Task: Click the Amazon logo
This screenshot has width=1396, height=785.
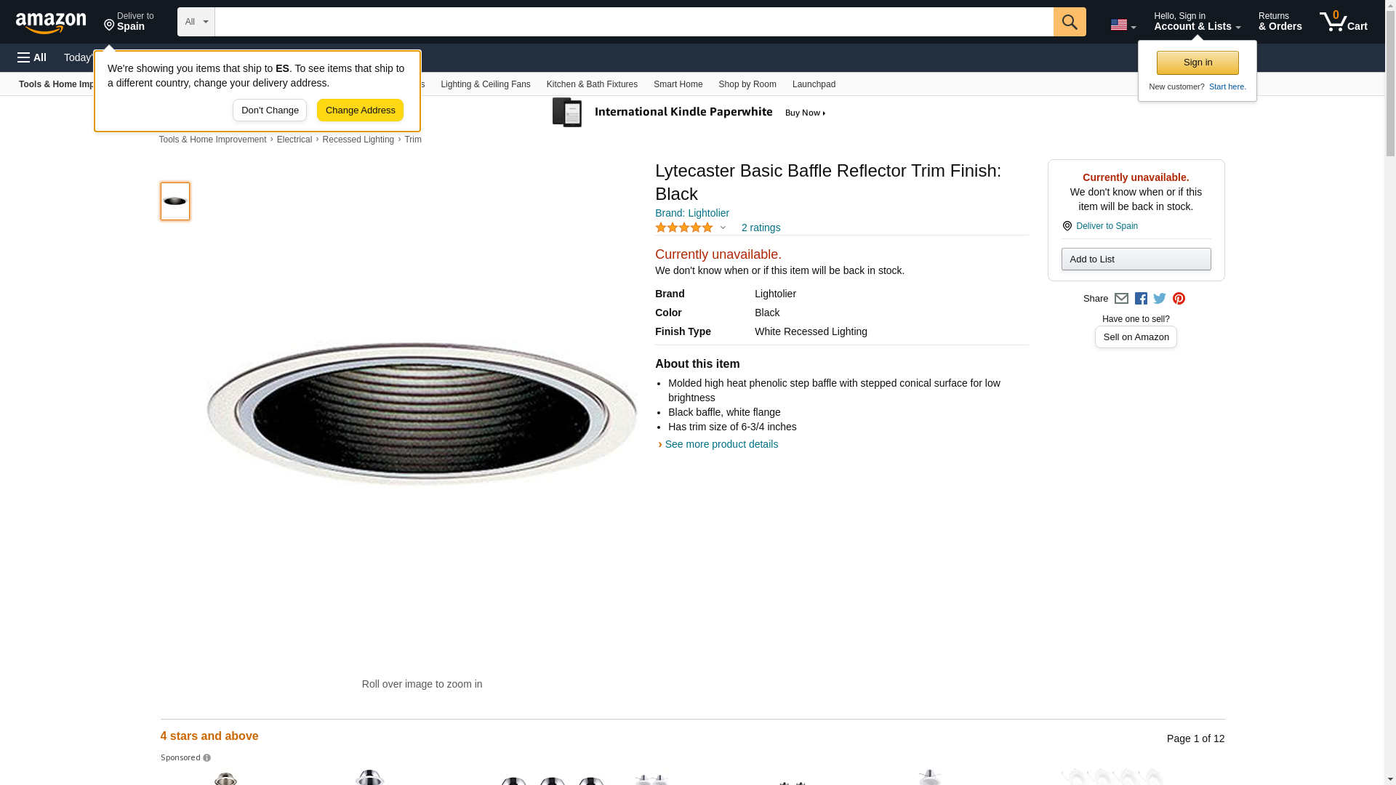Action: click(x=51, y=23)
